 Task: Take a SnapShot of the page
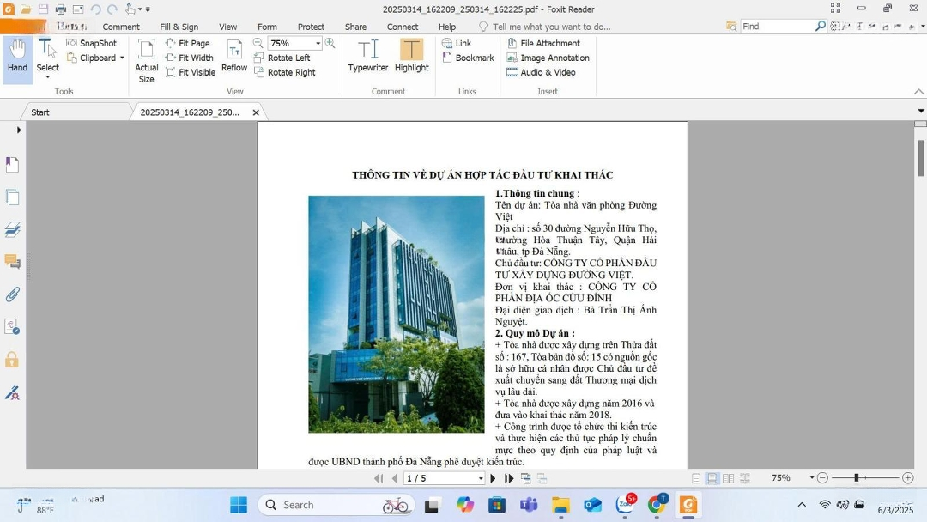click(x=91, y=43)
